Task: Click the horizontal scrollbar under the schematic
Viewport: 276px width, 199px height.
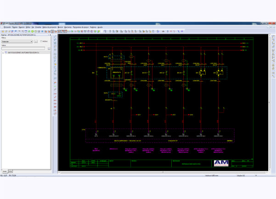Action: click(163, 172)
